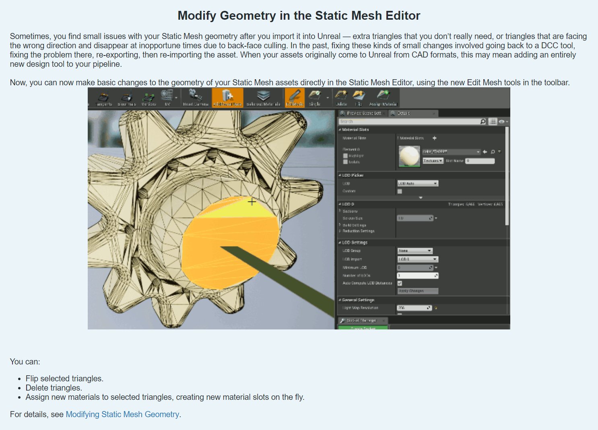Click the use selected asset arrow icon
This screenshot has width=598, height=430.
(485, 152)
